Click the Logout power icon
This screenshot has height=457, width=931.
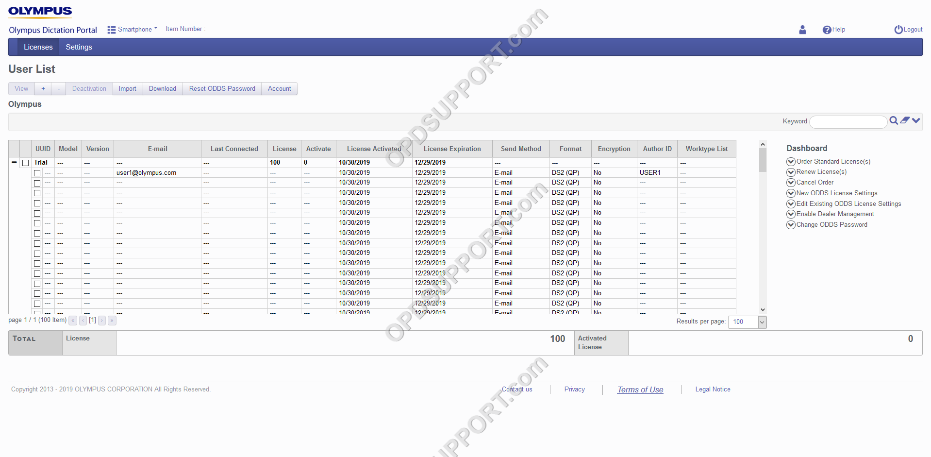point(898,30)
